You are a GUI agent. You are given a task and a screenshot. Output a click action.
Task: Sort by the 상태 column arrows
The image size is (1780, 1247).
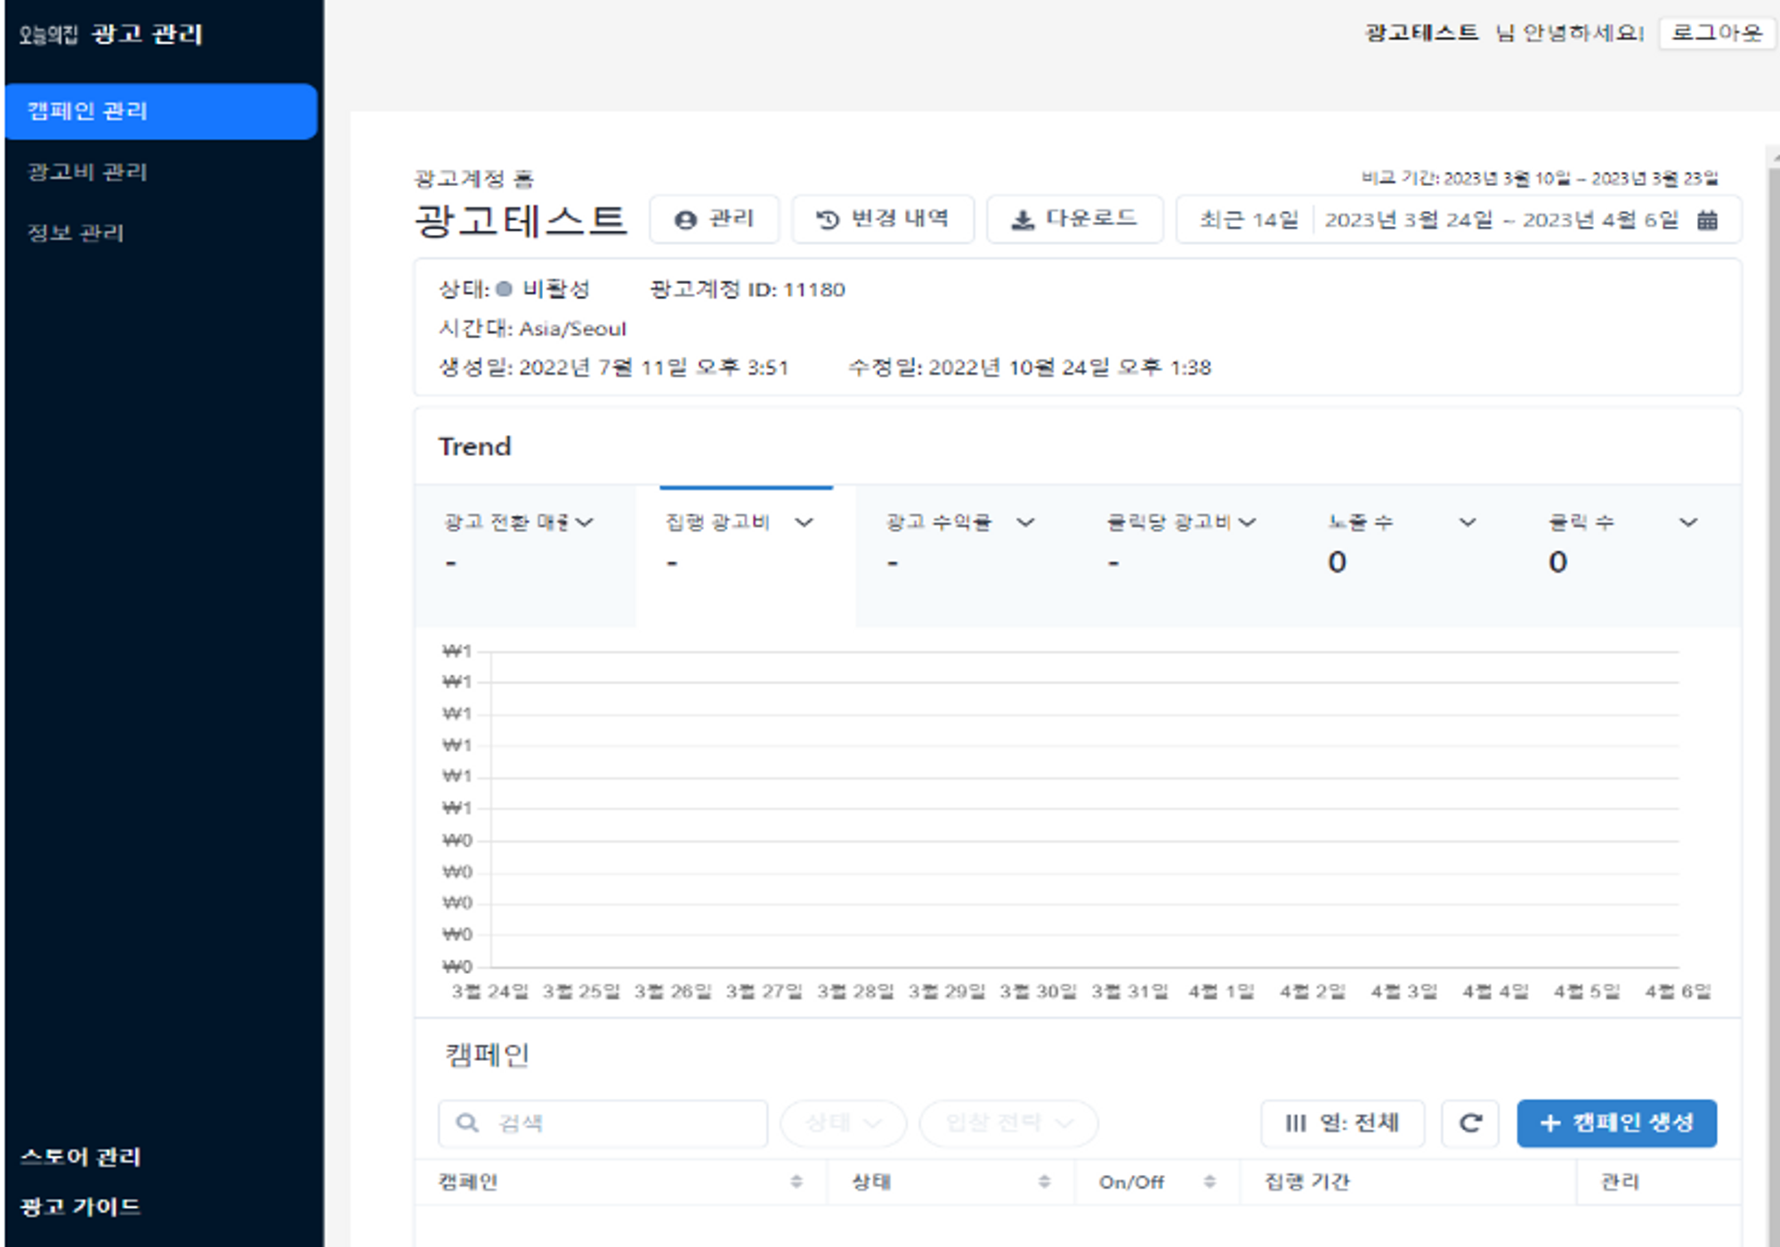1044,1182
